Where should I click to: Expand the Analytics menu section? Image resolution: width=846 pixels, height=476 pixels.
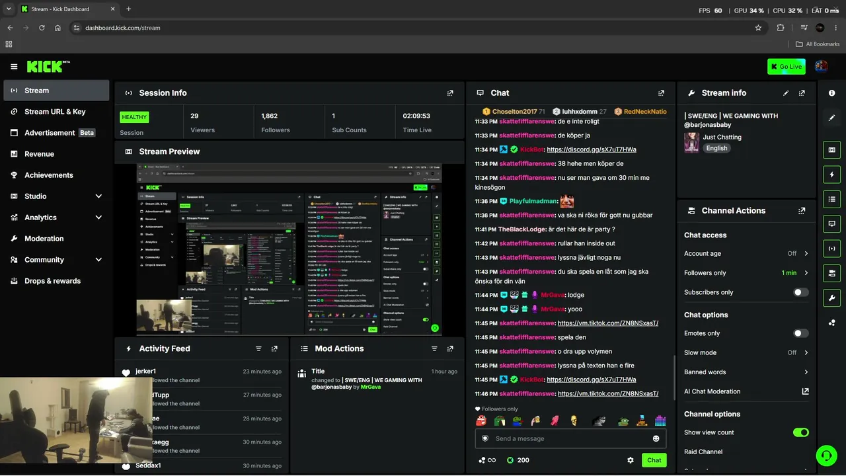(98, 218)
